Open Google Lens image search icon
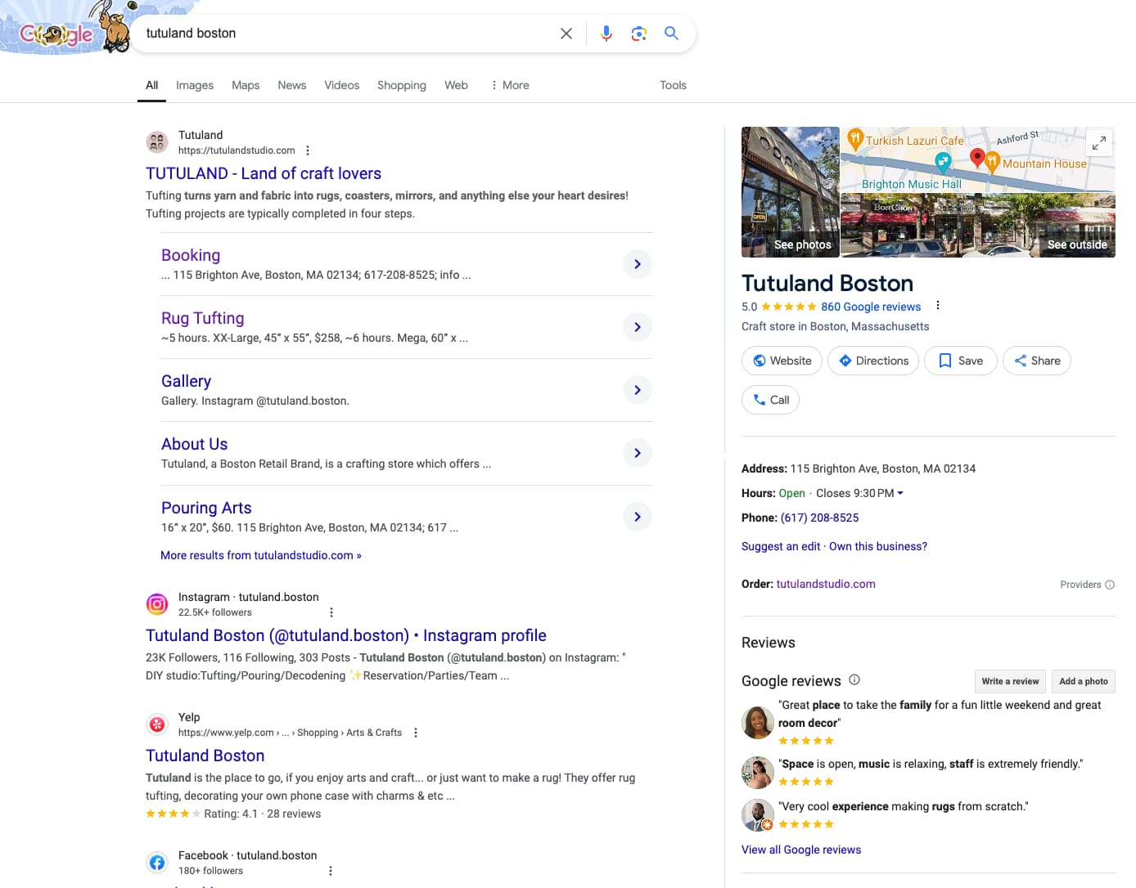The image size is (1136, 888). coord(639,34)
